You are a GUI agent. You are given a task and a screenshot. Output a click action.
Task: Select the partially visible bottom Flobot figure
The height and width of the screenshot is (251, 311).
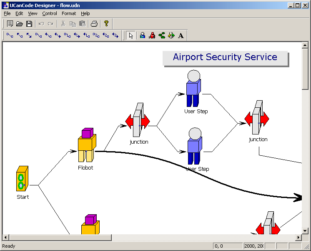pyautogui.click(x=90, y=224)
